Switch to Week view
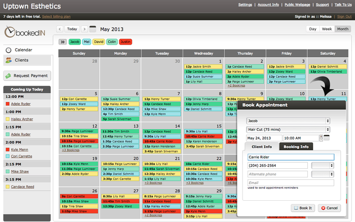 [x=327, y=29]
